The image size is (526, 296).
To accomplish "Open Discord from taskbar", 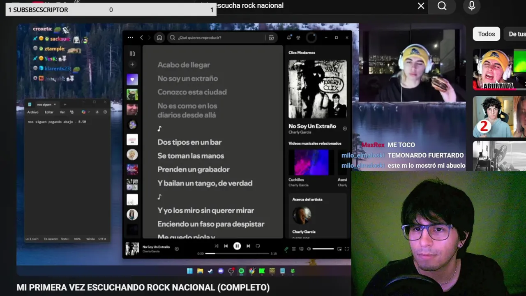I will point(221,271).
